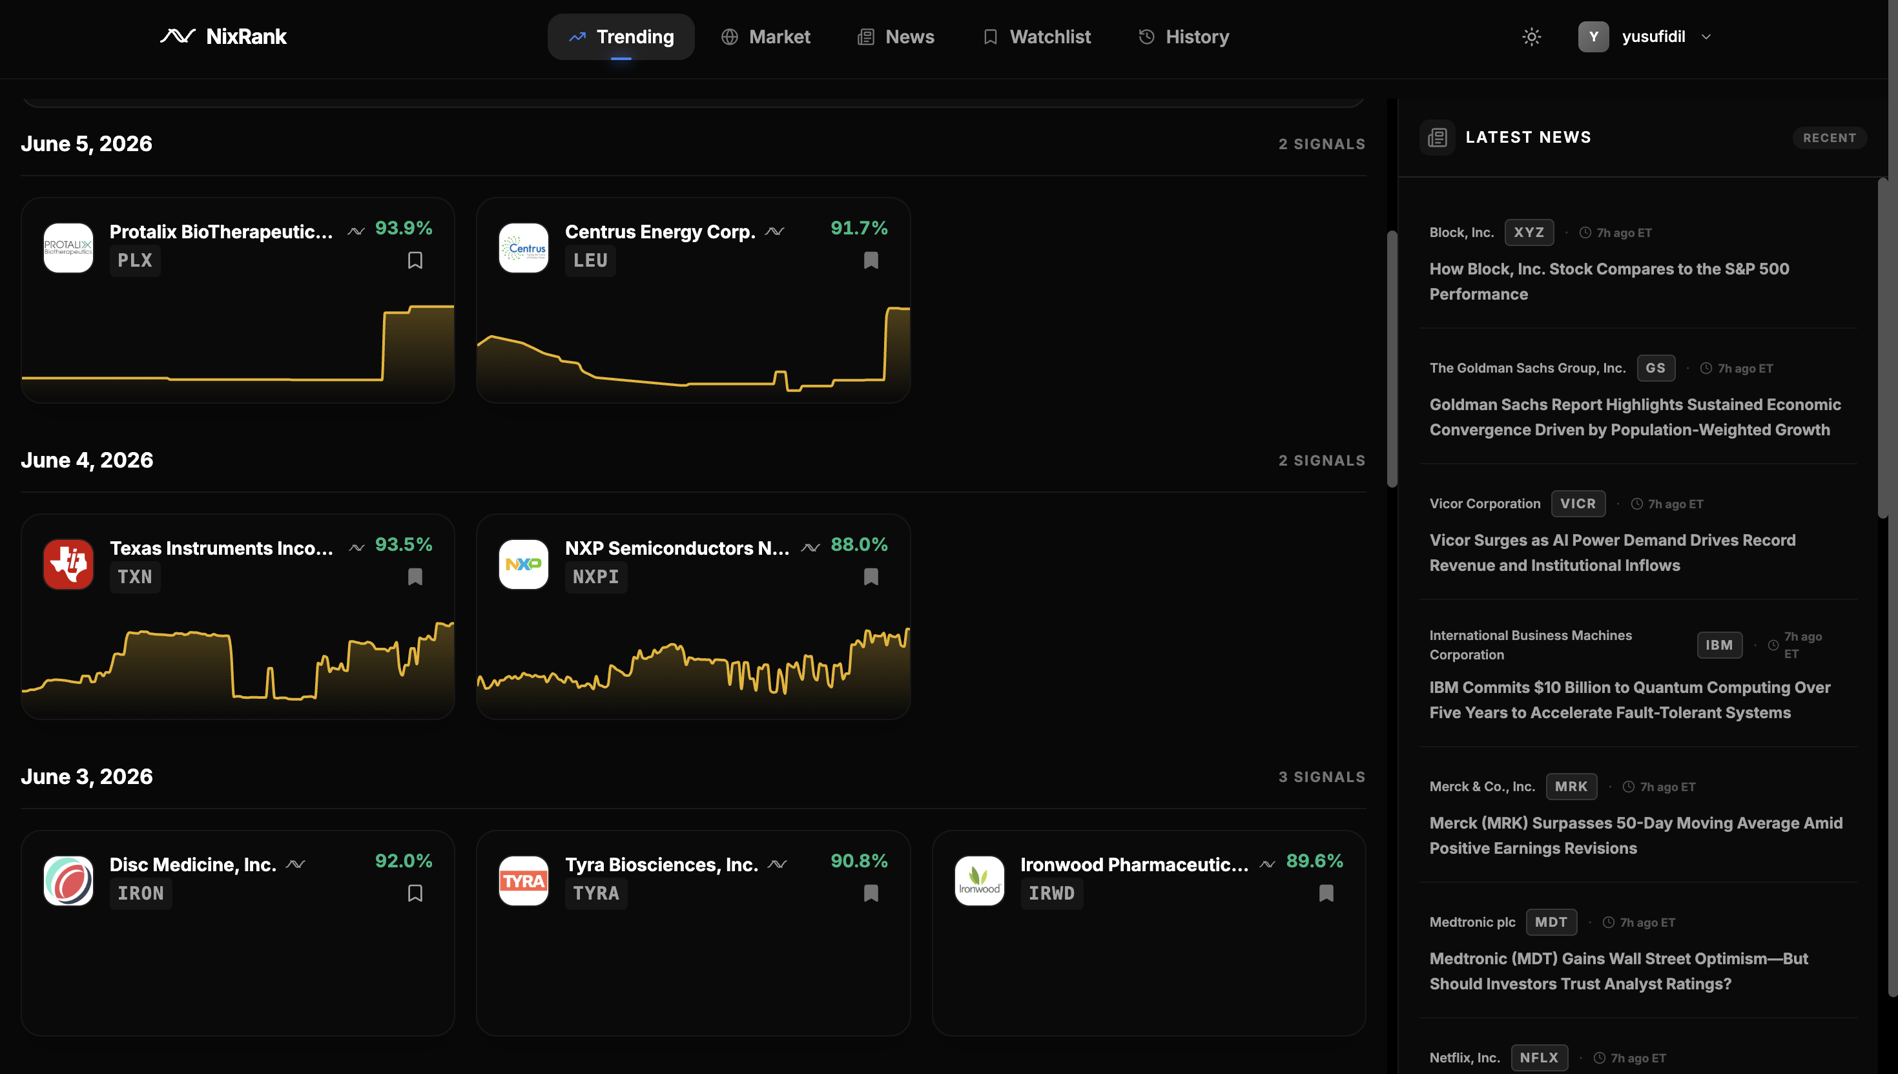Click the Ironwood Pharmaceuticals logo

979,881
